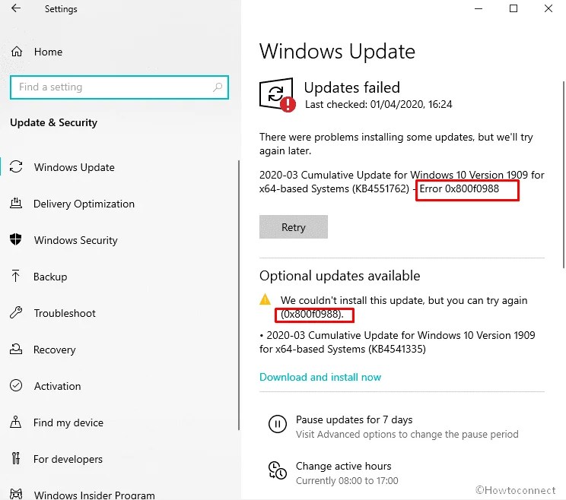Click the Retry button
Screen dimensions: 566x500
coord(294,226)
